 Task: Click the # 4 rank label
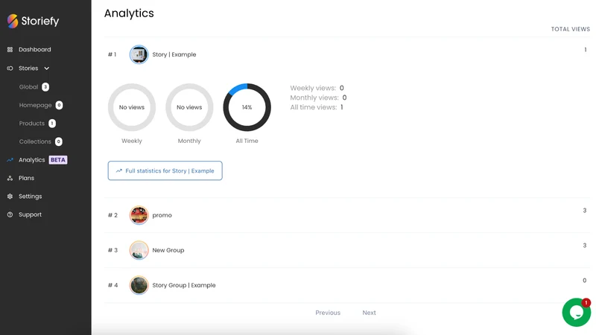(x=113, y=285)
